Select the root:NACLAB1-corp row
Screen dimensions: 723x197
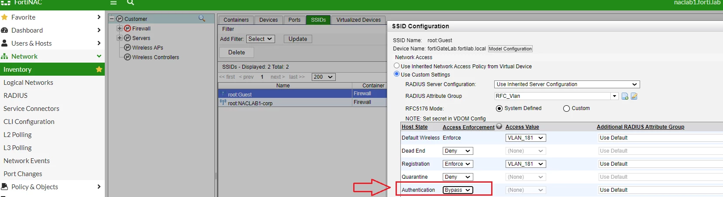(x=303, y=103)
